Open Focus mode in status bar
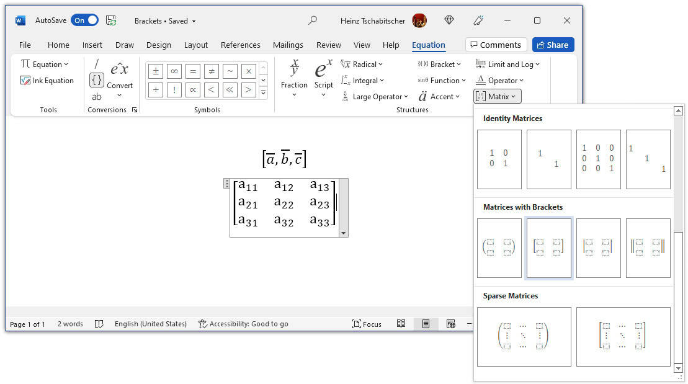Screen dimensions: 688x384 (x=367, y=324)
